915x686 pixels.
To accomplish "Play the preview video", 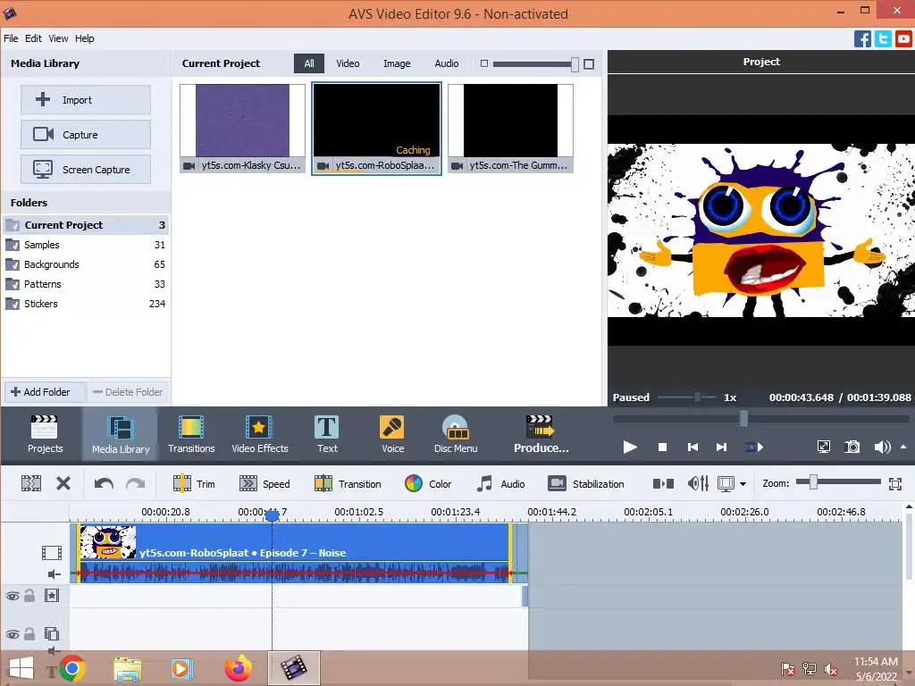I will (630, 448).
